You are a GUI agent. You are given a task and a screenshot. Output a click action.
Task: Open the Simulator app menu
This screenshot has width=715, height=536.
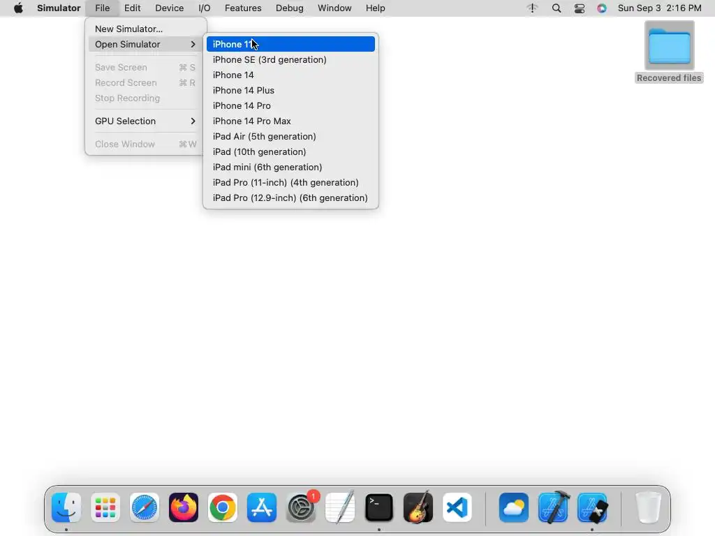[59, 8]
